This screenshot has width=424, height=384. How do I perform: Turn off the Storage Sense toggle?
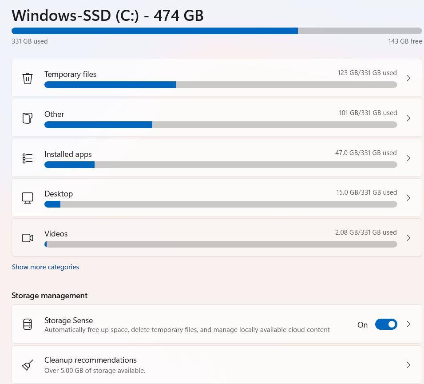coord(386,324)
